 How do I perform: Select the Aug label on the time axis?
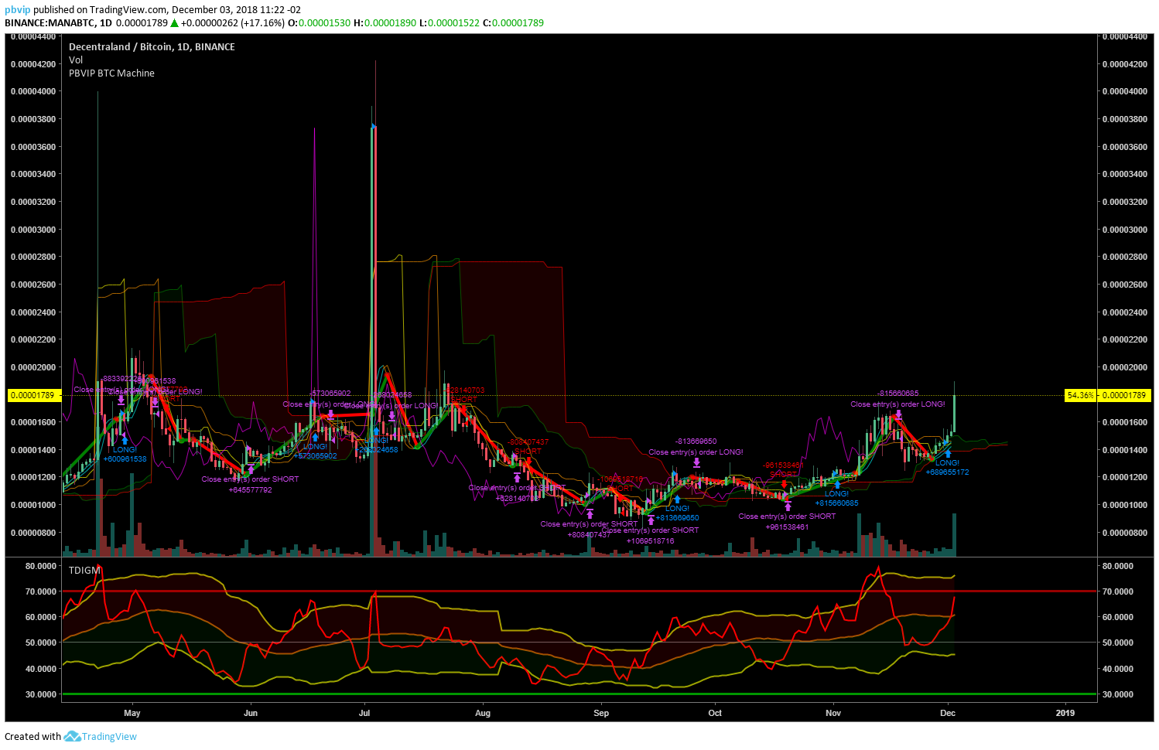[483, 713]
